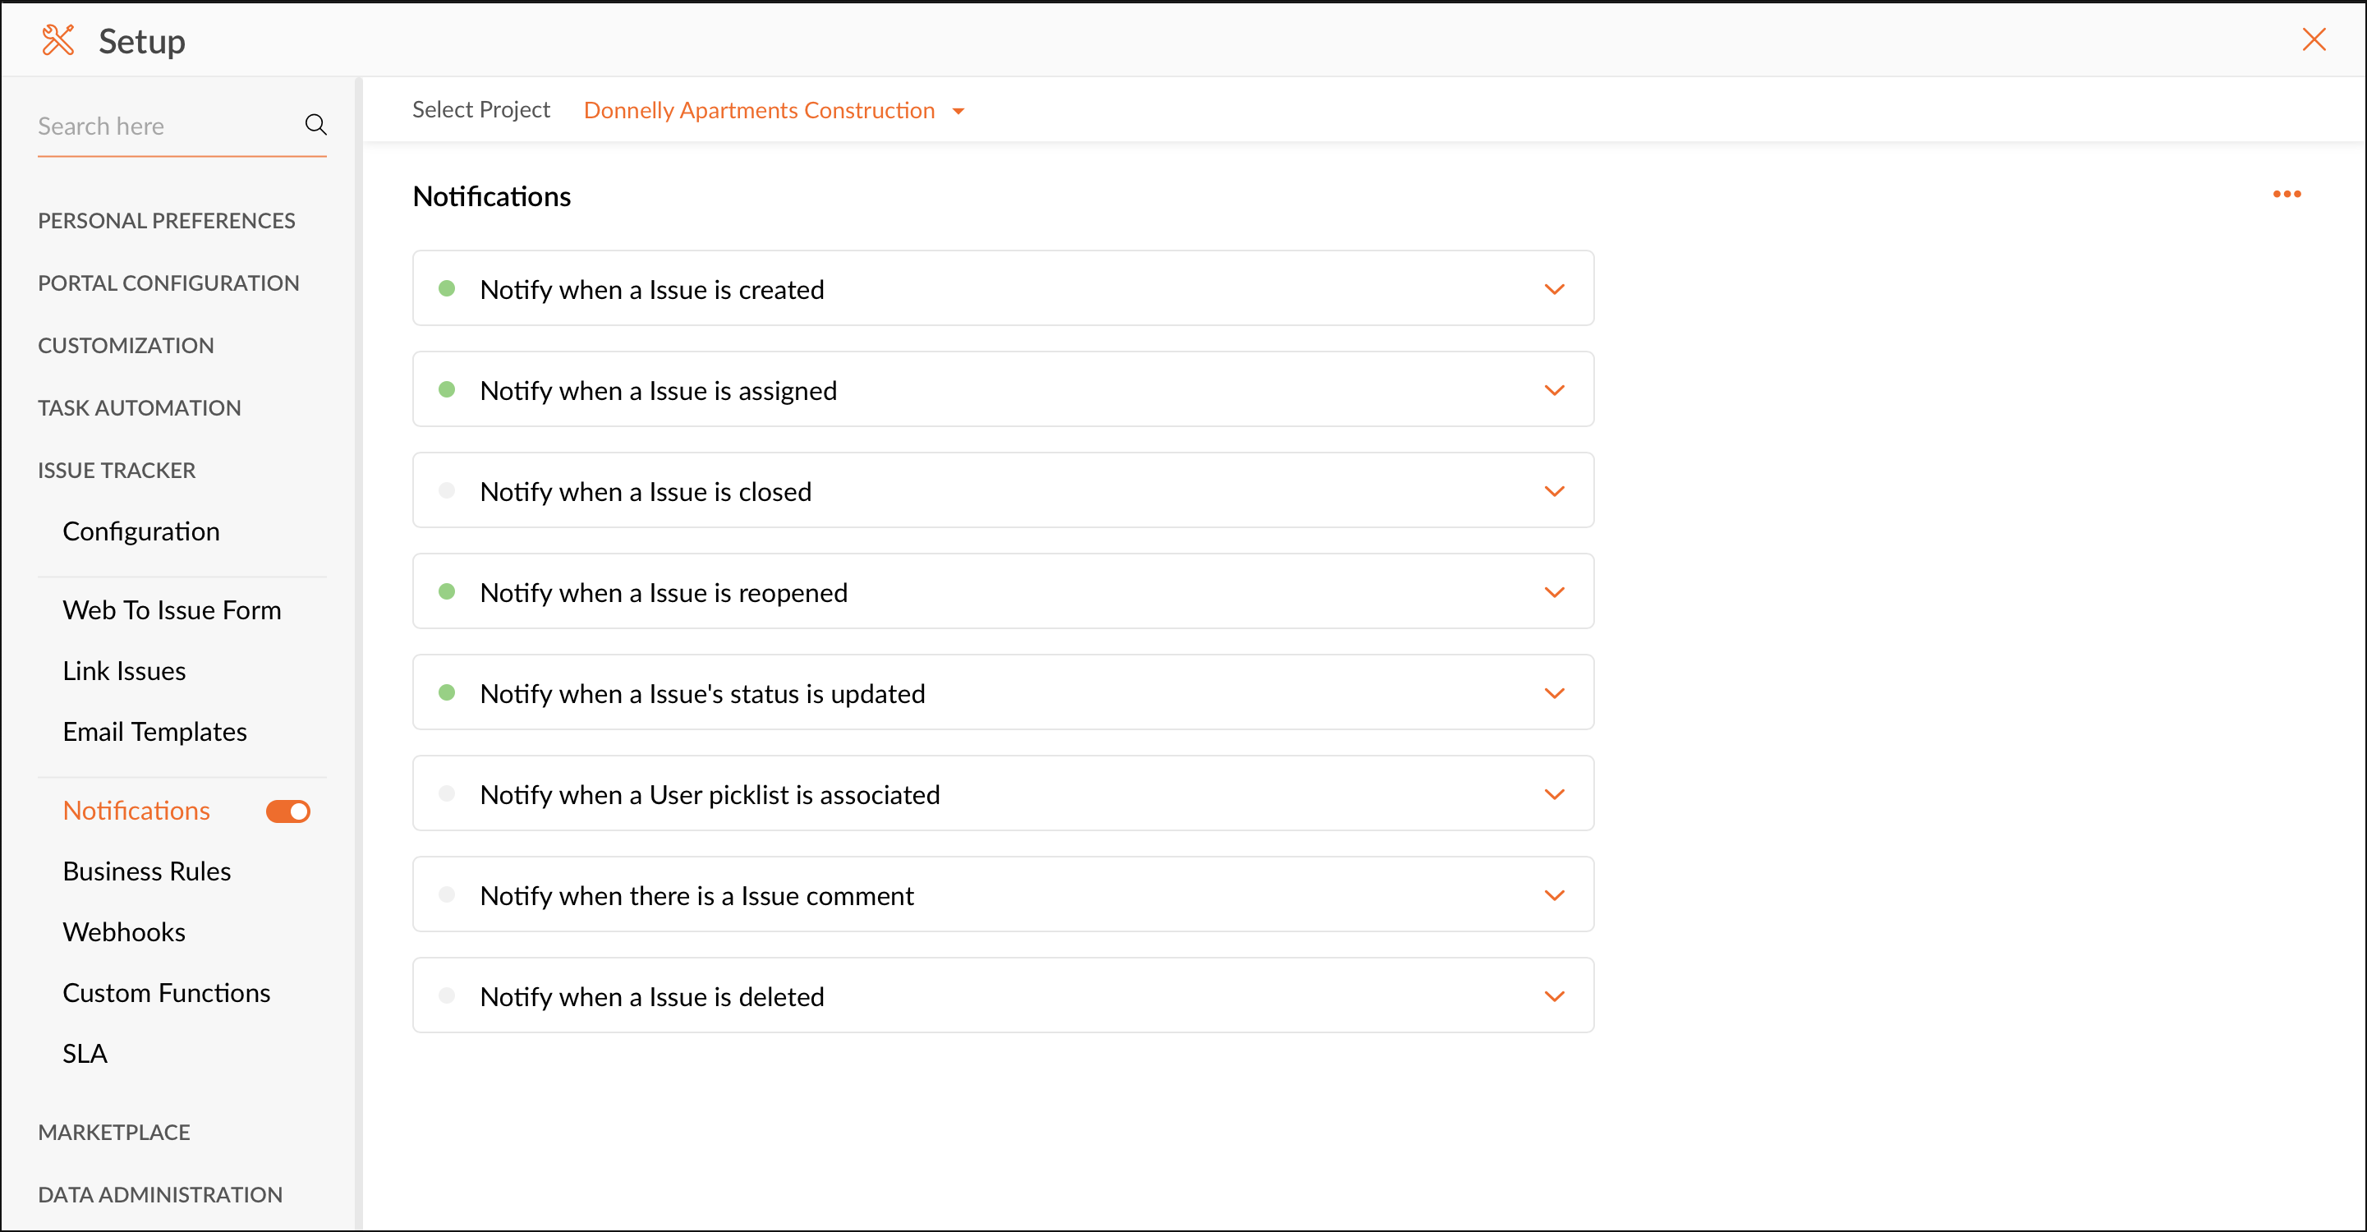Open the Select Project dropdown
The height and width of the screenshot is (1232, 2367).
pos(774,110)
